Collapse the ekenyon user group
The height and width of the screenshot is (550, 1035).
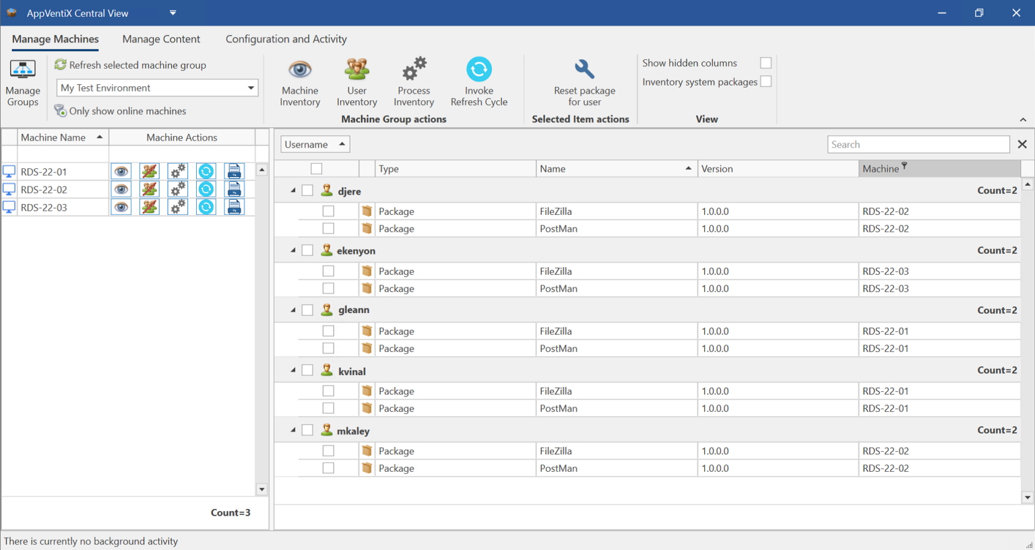[x=293, y=250]
